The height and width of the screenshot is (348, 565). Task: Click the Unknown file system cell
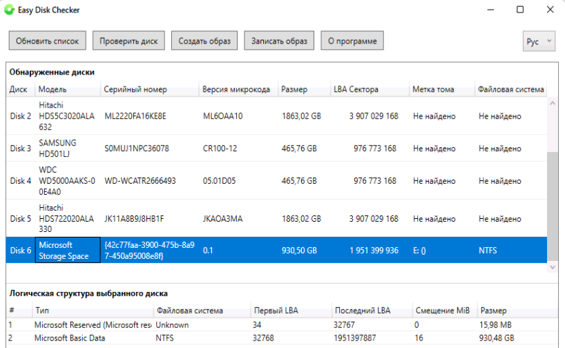pos(172,325)
